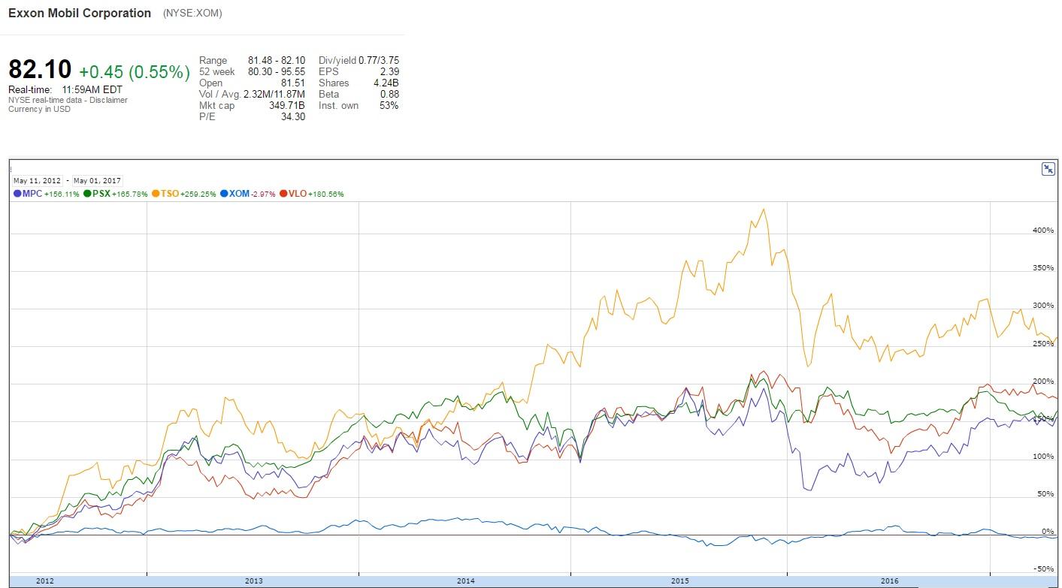This screenshot has width=1062, height=588.
Task: Click the 50% y-axis label
Action: tap(1045, 494)
